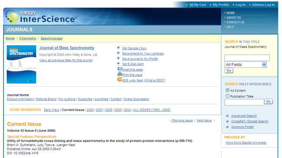Screen dimensions: 282x158
Task: Click Spectroscopy in the breadcrumb
Action: 52,38
